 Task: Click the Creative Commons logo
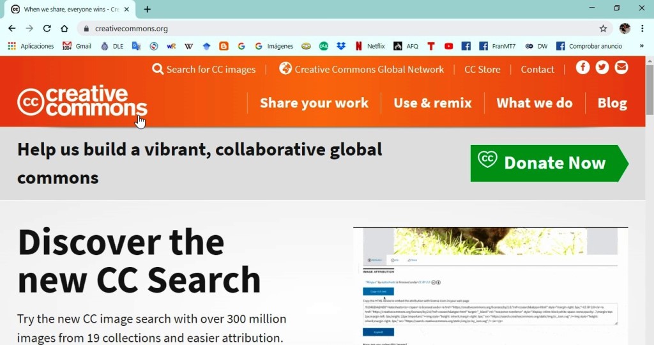click(x=82, y=101)
